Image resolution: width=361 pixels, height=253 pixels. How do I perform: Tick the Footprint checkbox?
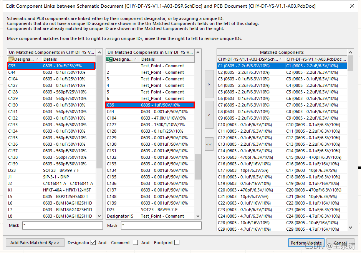(177, 243)
